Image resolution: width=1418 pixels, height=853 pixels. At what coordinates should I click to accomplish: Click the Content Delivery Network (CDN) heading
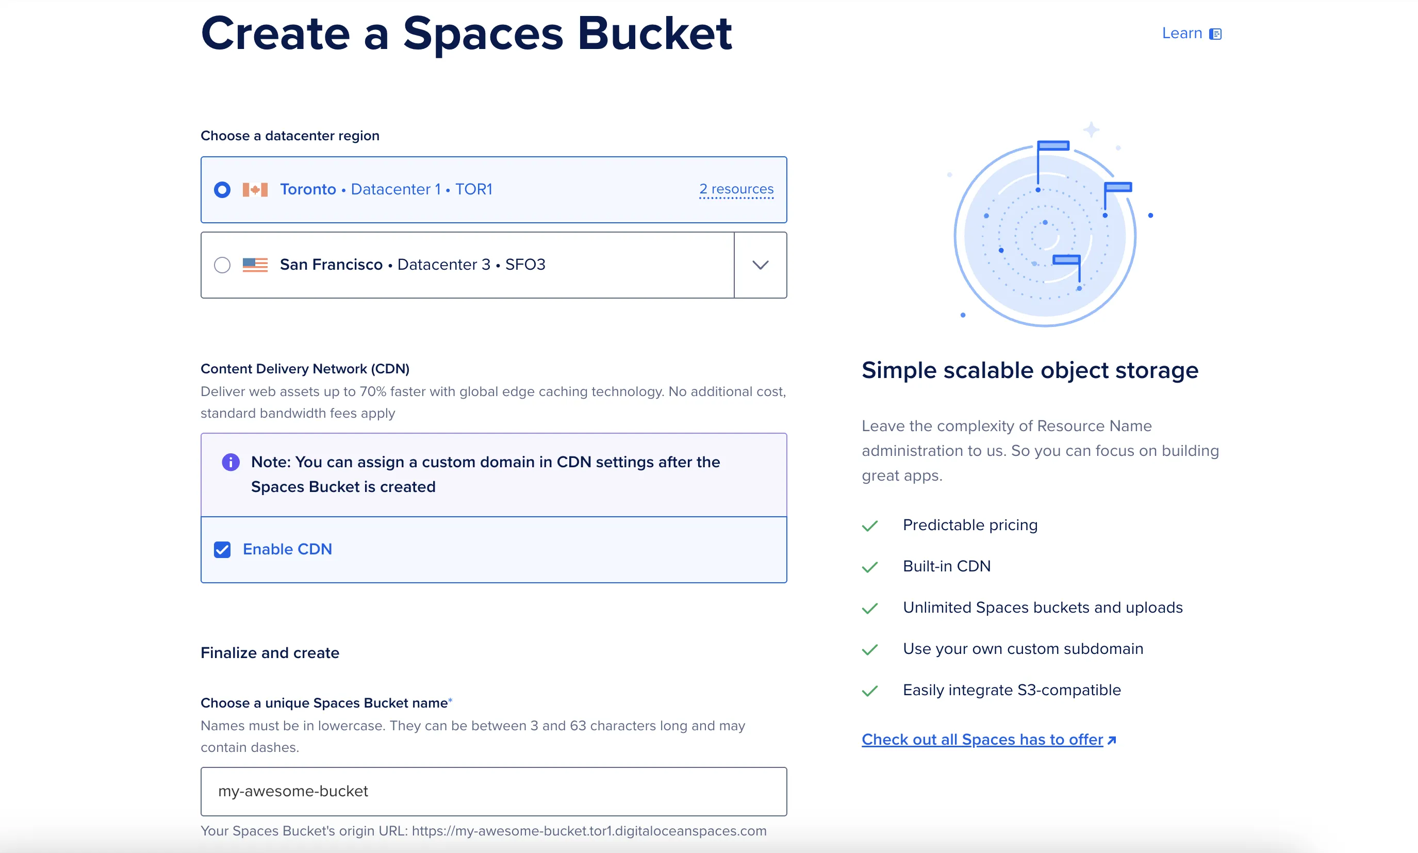click(x=305, y=369)
